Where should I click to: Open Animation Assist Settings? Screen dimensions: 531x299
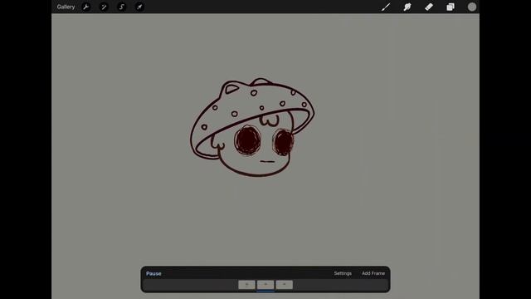click(343, 273)
